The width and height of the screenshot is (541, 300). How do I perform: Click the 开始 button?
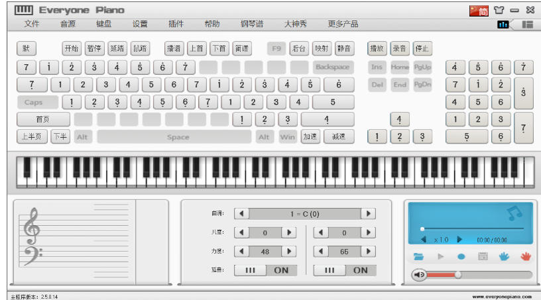[x=71, y=48]
